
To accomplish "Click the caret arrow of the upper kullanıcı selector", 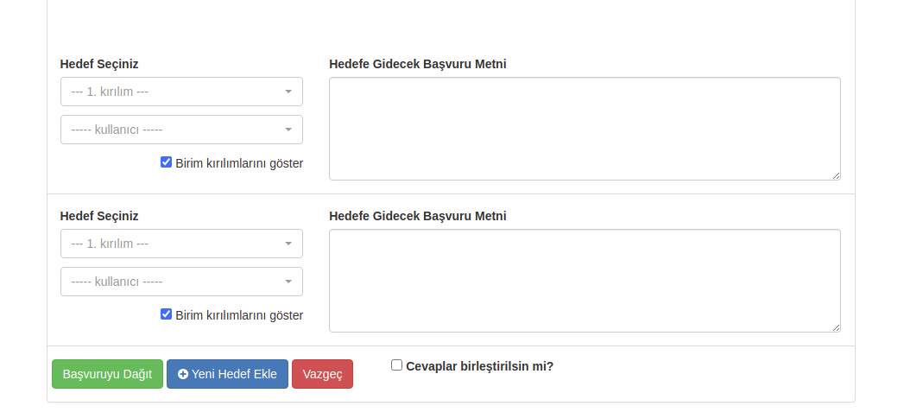I will click(288, 130).
